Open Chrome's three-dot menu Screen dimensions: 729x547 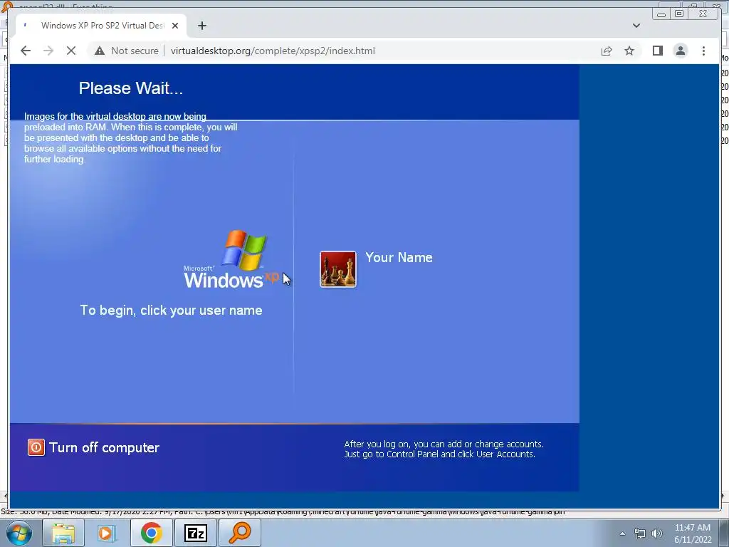click(x=703, y=51)
